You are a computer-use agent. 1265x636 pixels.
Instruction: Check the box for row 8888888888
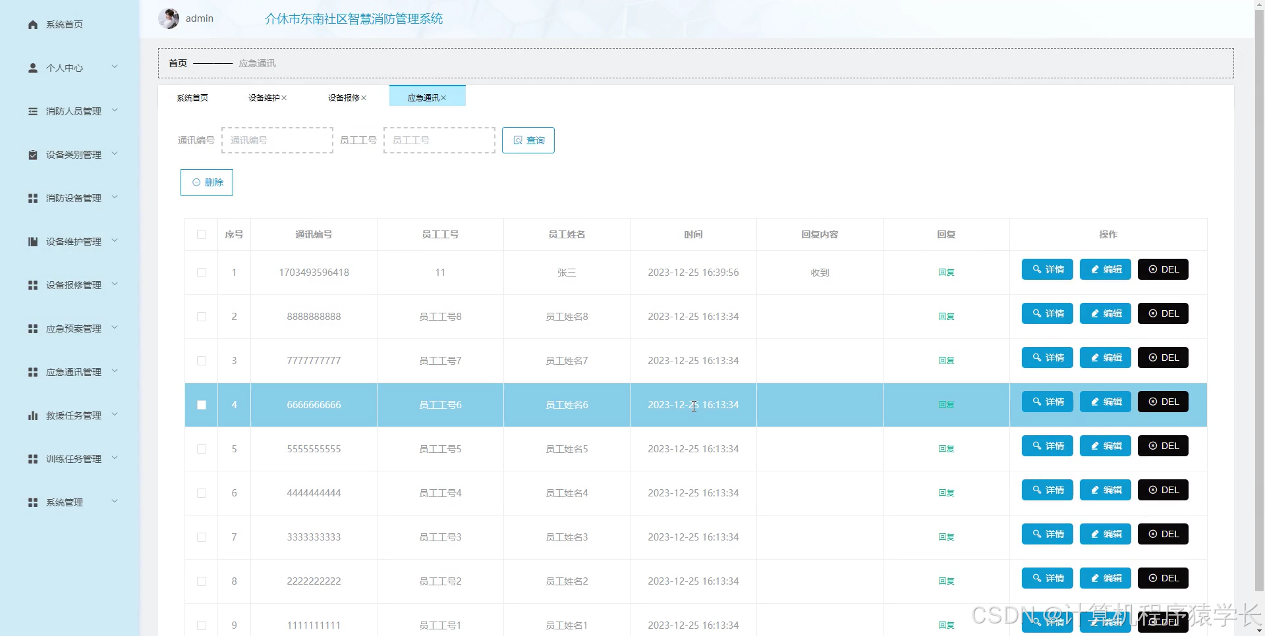[x=202, y=317]
